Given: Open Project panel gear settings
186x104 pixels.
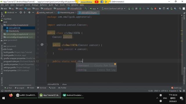Looking at the screenshot, I should [x=29, y=12].
